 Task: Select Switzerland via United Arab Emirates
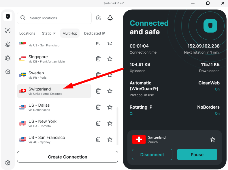click(x=54, y=91)
